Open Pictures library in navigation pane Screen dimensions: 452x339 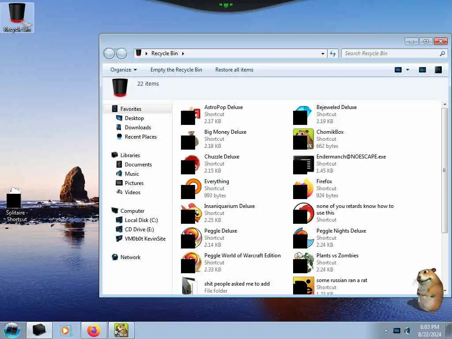pyautogui.click(x=134, y=183)
